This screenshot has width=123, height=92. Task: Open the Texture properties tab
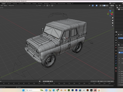pyautogui.click(x=116, y=71)
